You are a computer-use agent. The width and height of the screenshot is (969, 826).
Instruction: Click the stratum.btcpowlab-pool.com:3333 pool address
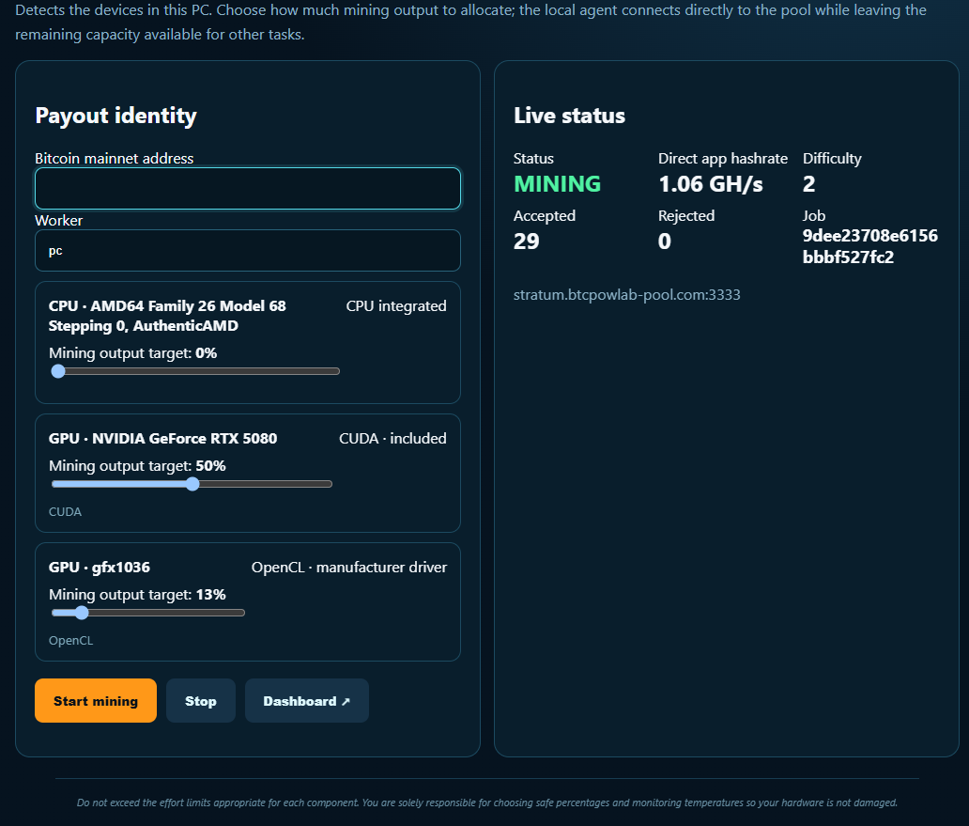coord(626,295)
